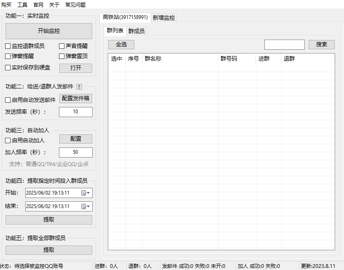
Task: Open the 常见问题 menu
Action: click(75, 5)
